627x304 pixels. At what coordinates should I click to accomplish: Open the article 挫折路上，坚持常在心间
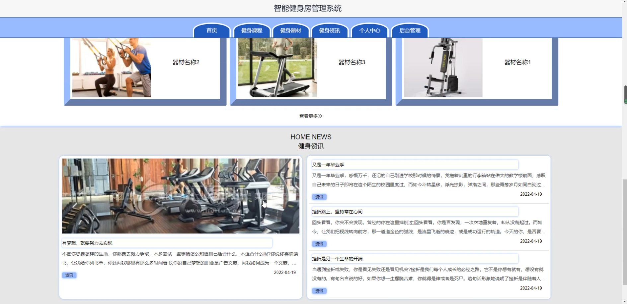[x=415, y=212]
